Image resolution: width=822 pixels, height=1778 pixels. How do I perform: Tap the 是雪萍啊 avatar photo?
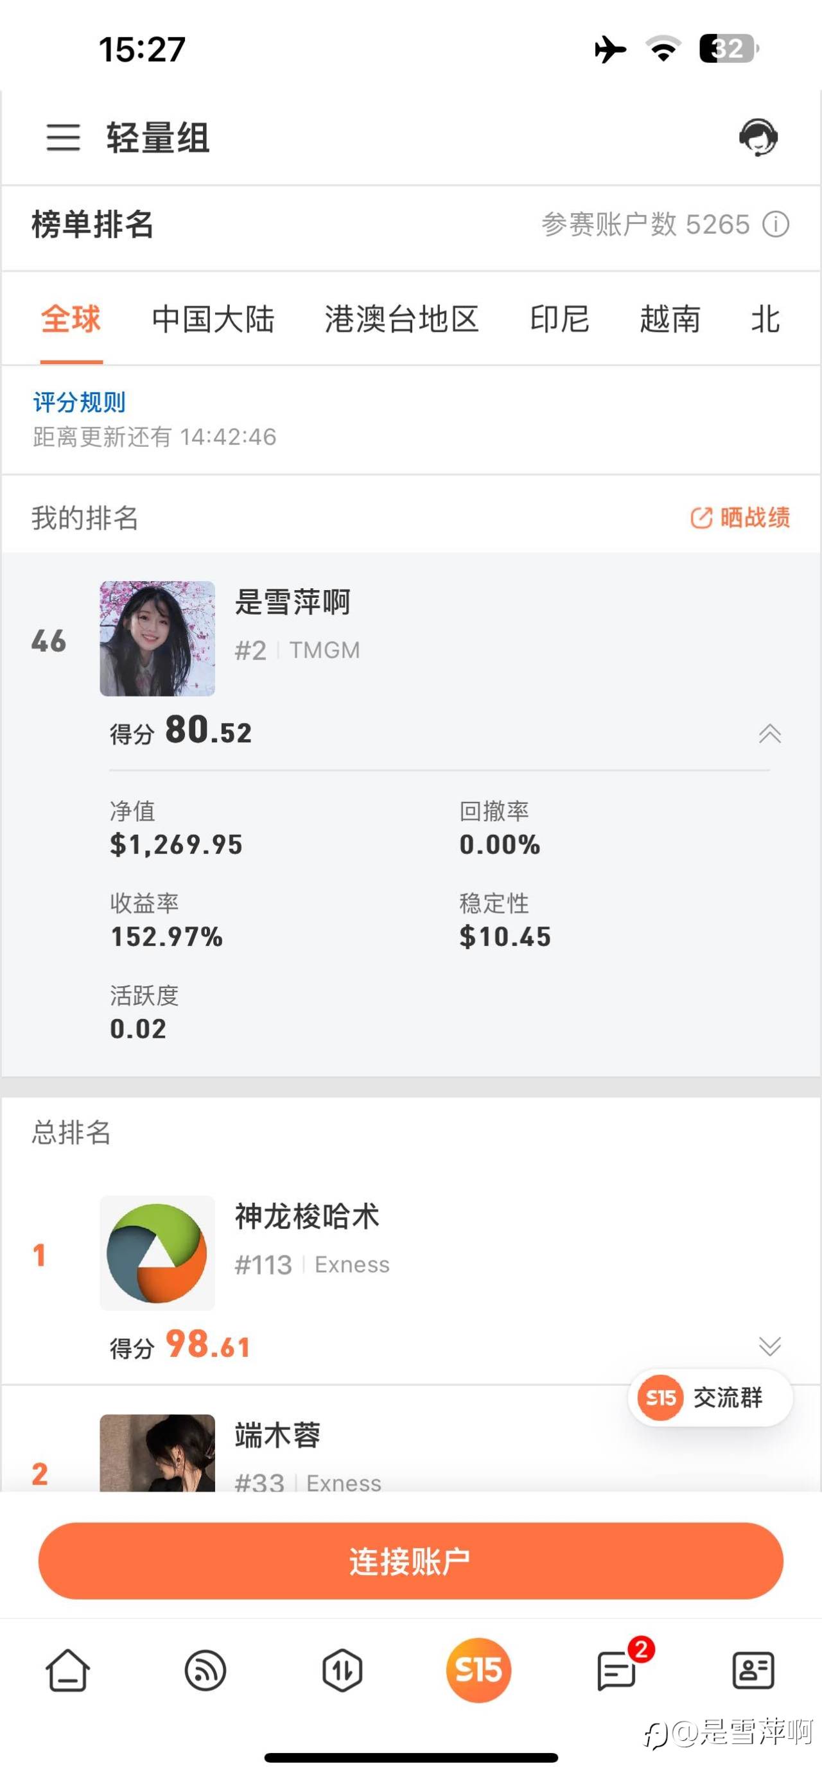pyautogui.click(x=157, y=638)
